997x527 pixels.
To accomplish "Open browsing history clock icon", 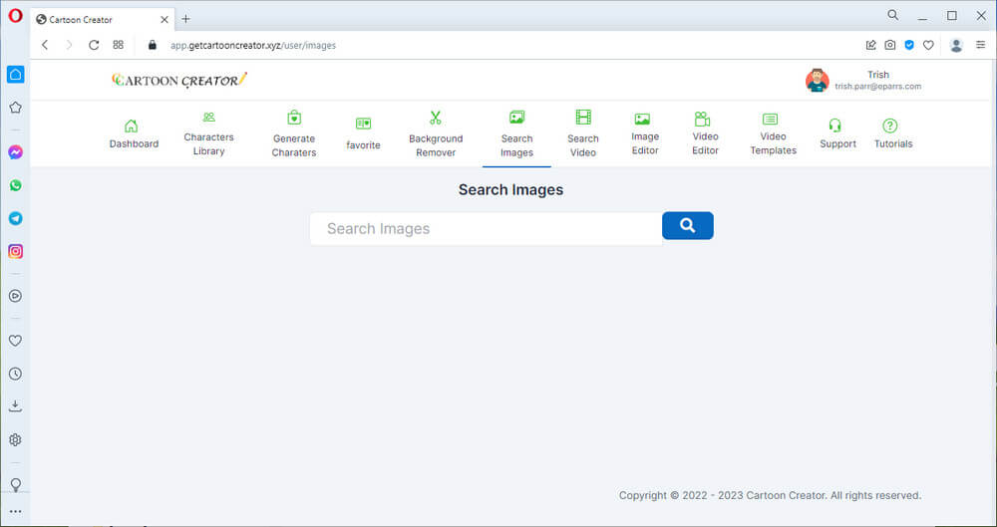I will [15, 374].
